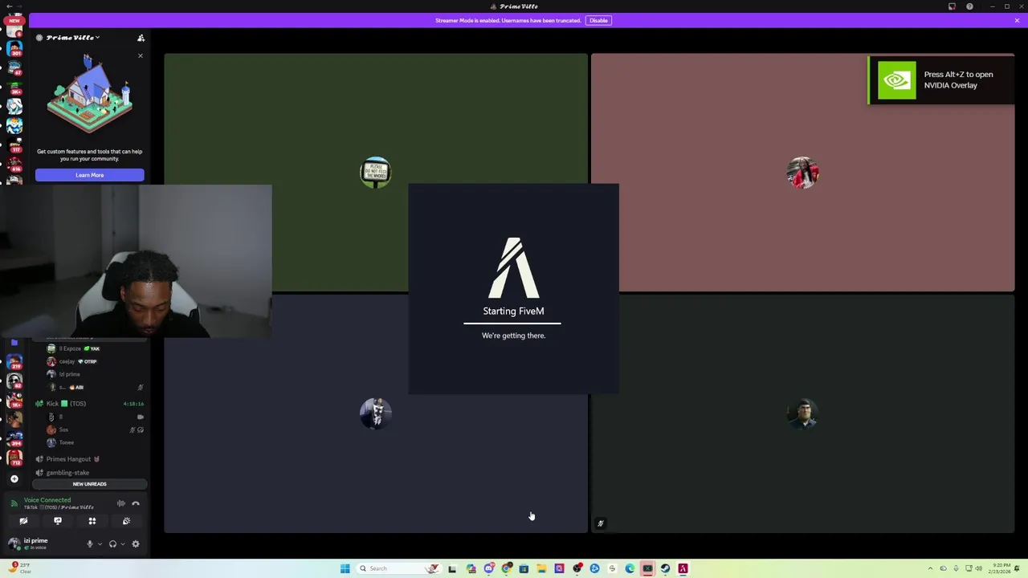Start an activity from the voice panel
Image resolution: width=1028 pixels, height=578 pixels.
tap(92, 521)
